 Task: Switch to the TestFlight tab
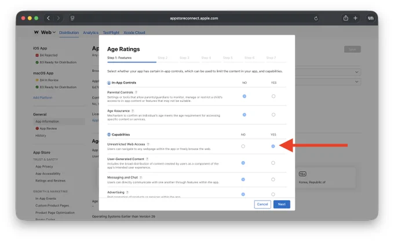(x=111, y=32)
